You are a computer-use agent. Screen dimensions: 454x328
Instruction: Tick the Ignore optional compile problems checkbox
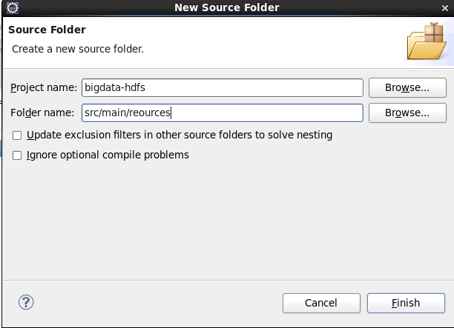point(17,155)
